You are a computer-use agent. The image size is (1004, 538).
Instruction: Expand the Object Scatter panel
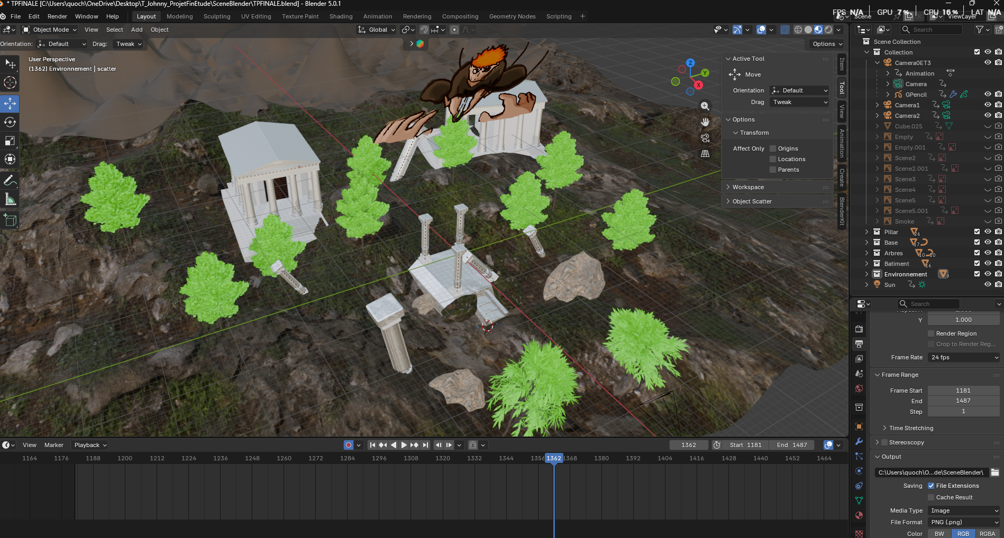click(x=752, y=201)
